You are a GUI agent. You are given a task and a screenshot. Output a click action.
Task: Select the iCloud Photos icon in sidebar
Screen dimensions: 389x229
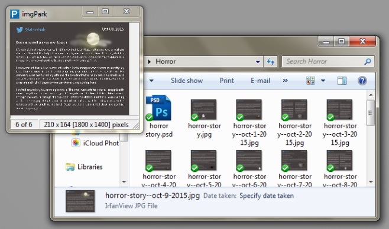tap(76, 143)
